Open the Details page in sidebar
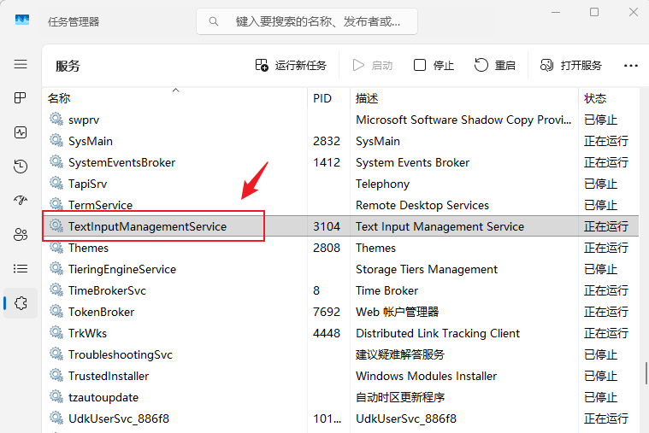The image size is (649, 433). click(x=21, y=269)
